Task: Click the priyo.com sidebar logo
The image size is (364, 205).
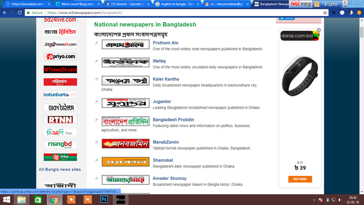Action: coord(60,57)
